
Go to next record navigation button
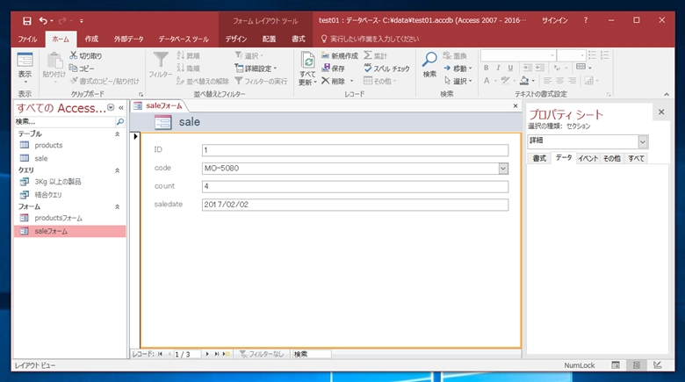207,354
